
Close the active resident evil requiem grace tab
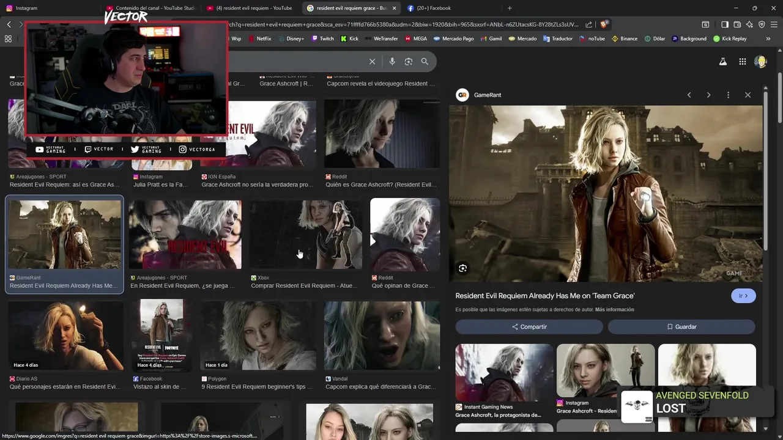(x=394, y=8)
